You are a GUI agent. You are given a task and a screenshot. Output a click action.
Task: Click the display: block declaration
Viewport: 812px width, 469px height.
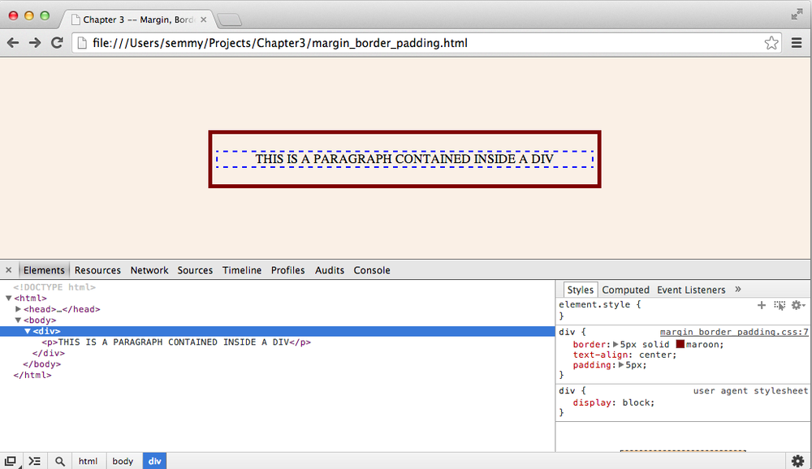click(614, 402)
